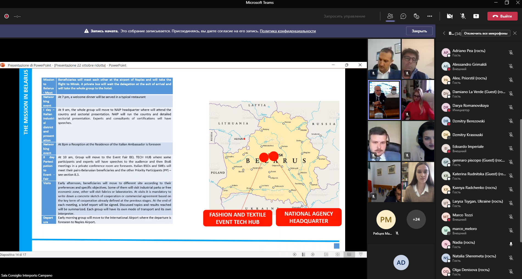
Task: Click Отключить все микрофоны button
Action: coord(485,33)
